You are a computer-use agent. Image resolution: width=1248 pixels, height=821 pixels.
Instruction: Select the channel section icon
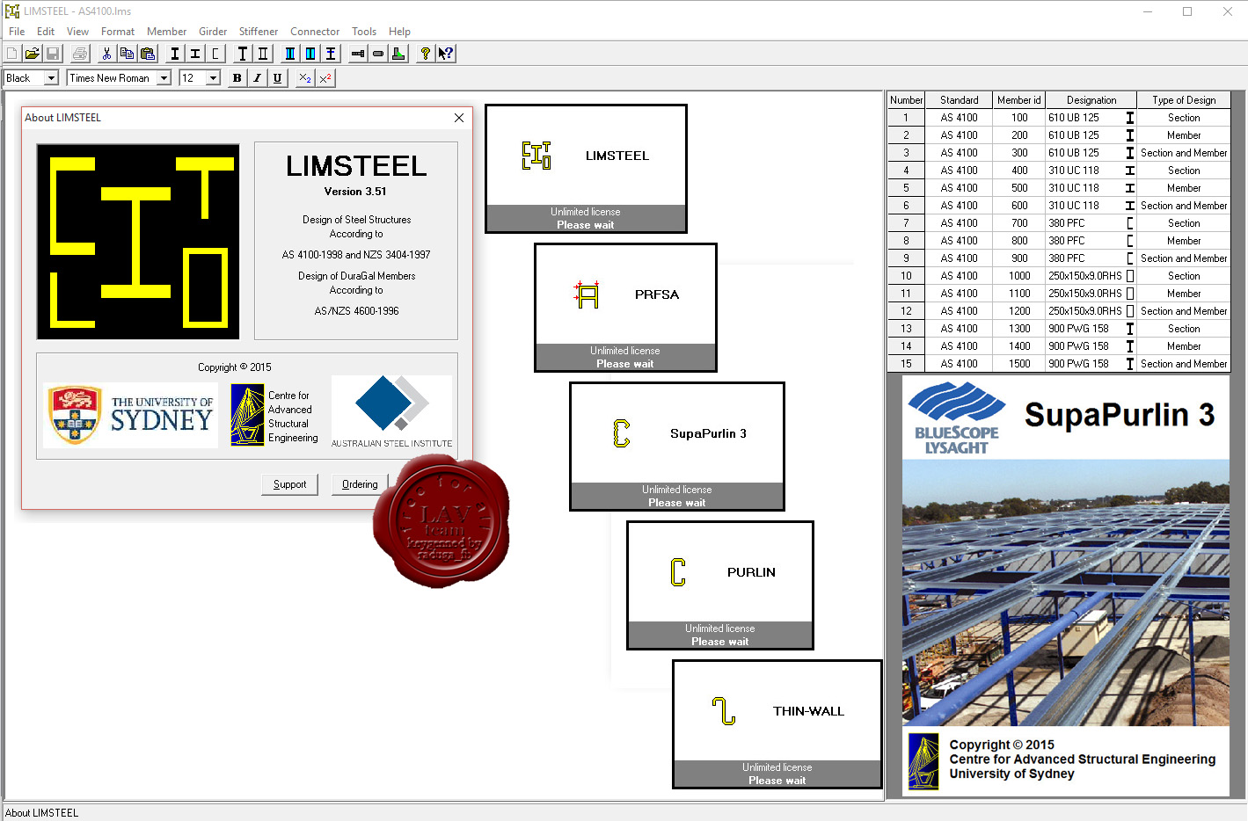215,54
